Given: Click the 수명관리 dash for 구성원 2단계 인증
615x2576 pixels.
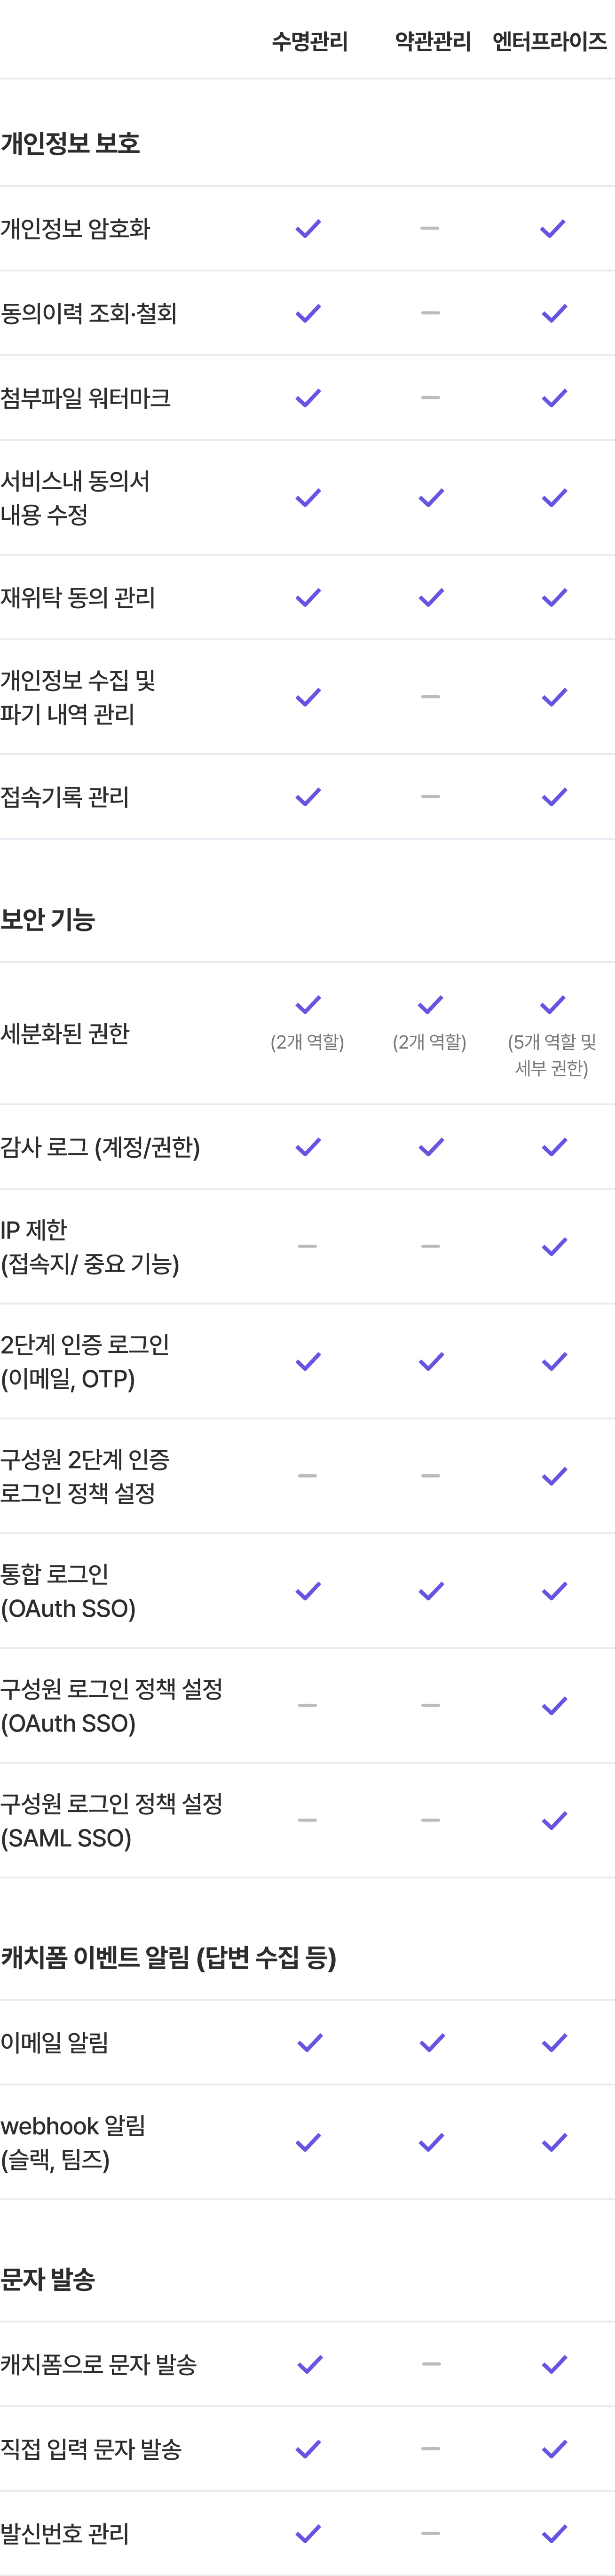Looking at the screenshot, I should click(x=307, y=1476).
